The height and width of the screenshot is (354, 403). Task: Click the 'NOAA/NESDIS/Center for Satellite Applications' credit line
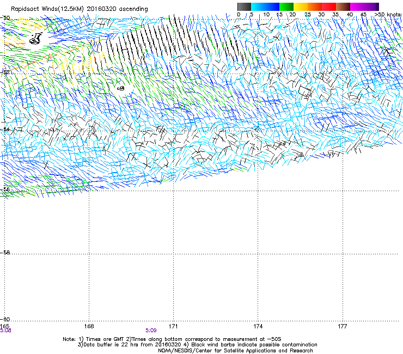235,351
